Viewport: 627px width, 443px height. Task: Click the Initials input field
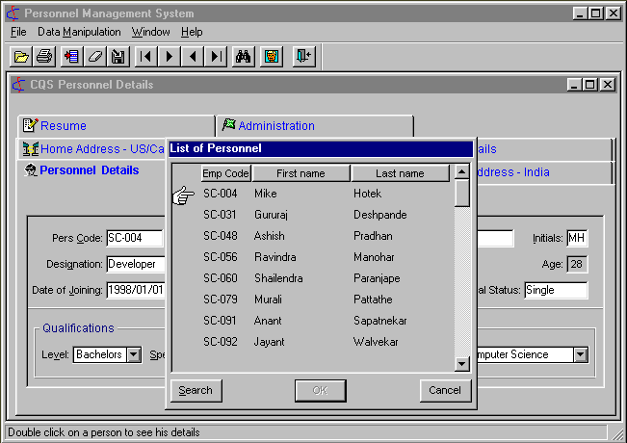[576, 238]
